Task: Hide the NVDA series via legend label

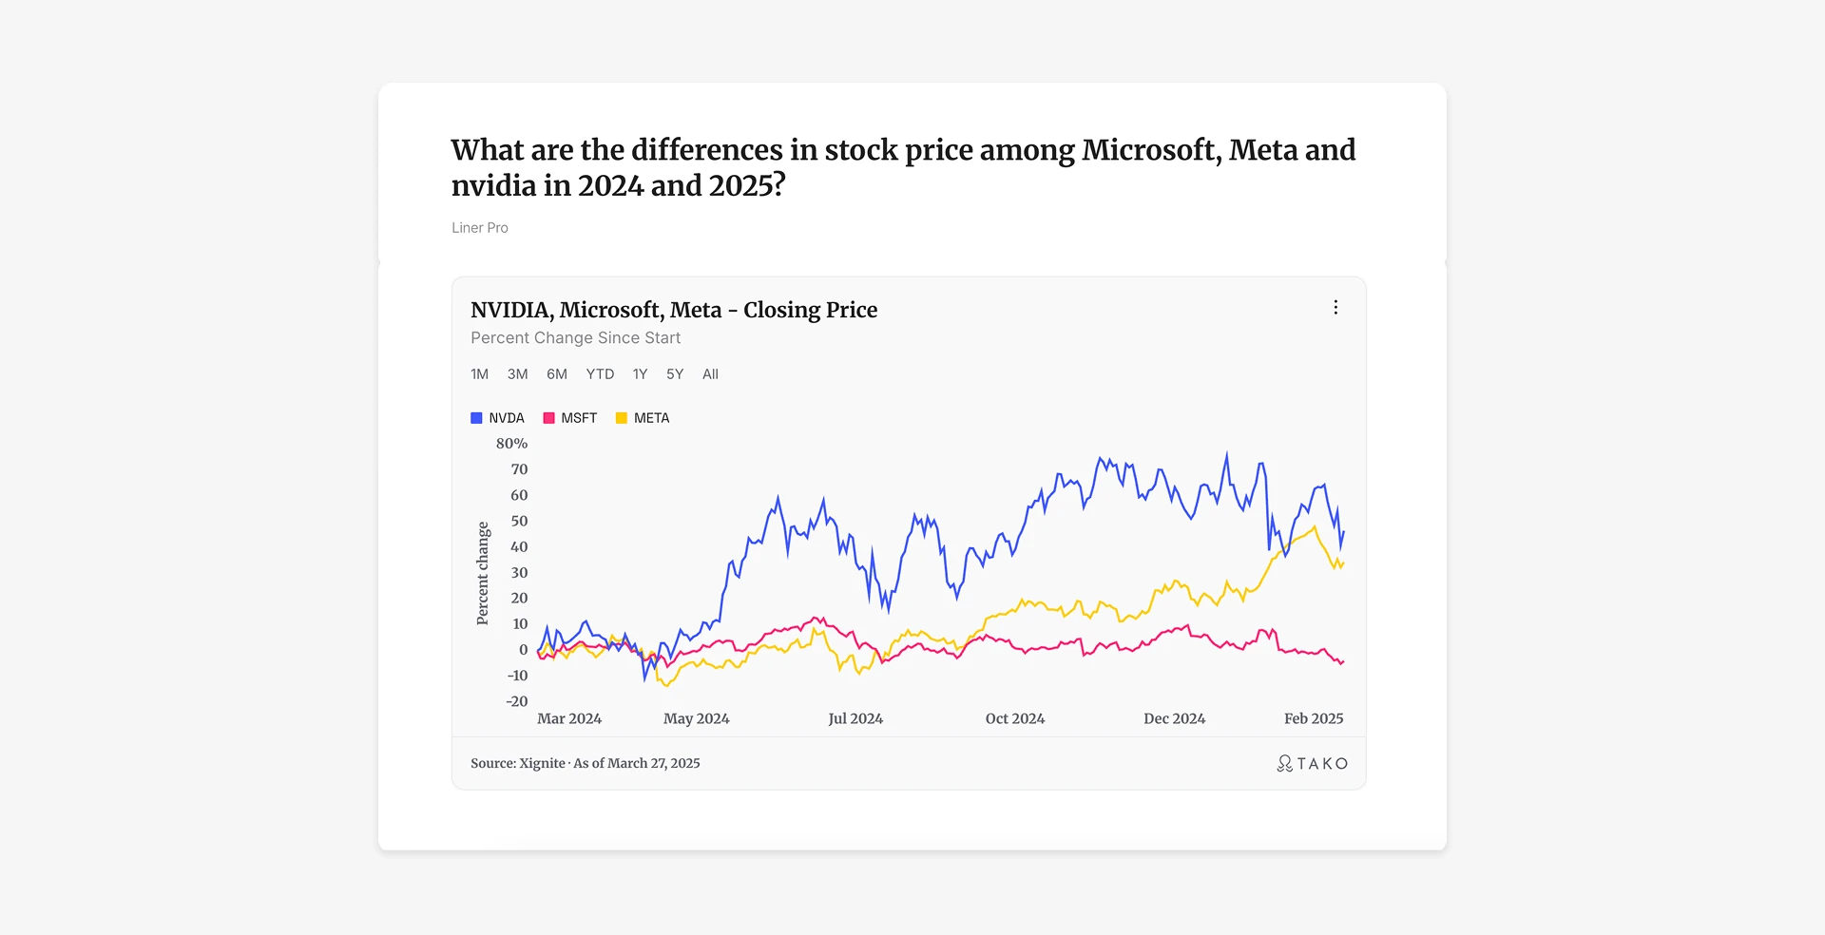Action: pyautogui.click(x=507, y=418)
